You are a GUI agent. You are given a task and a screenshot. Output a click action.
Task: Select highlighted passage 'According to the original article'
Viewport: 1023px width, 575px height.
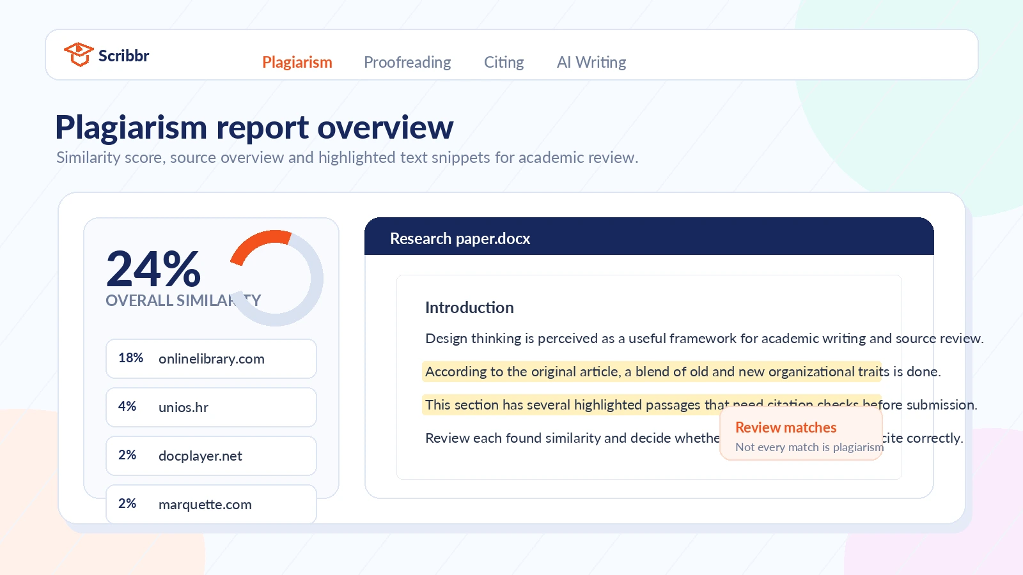(652, 371)
